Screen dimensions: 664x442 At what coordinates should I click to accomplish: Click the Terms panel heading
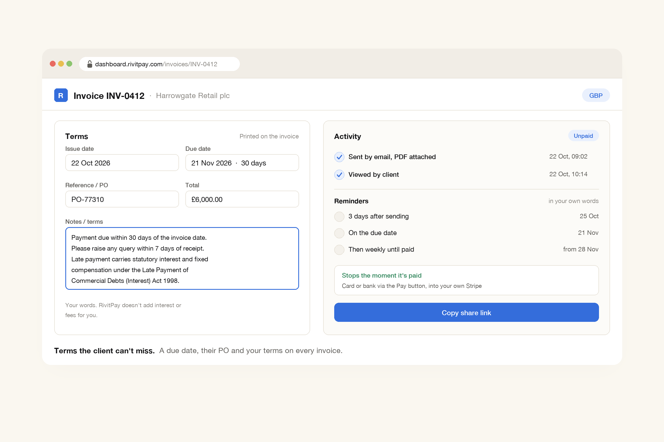tap(77, 136)
